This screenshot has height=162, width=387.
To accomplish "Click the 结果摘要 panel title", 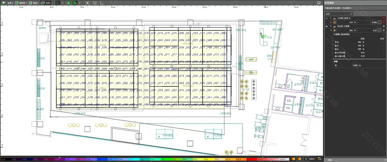I will point(329,3).
